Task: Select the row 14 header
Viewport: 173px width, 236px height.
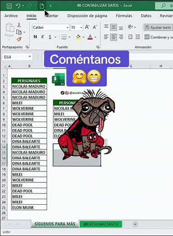Action: [x=4, y=147]
